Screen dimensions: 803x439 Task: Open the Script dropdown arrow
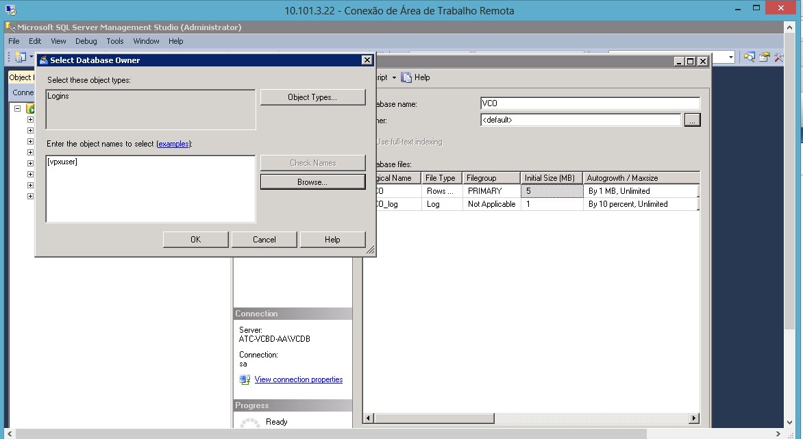coord(394,78)
